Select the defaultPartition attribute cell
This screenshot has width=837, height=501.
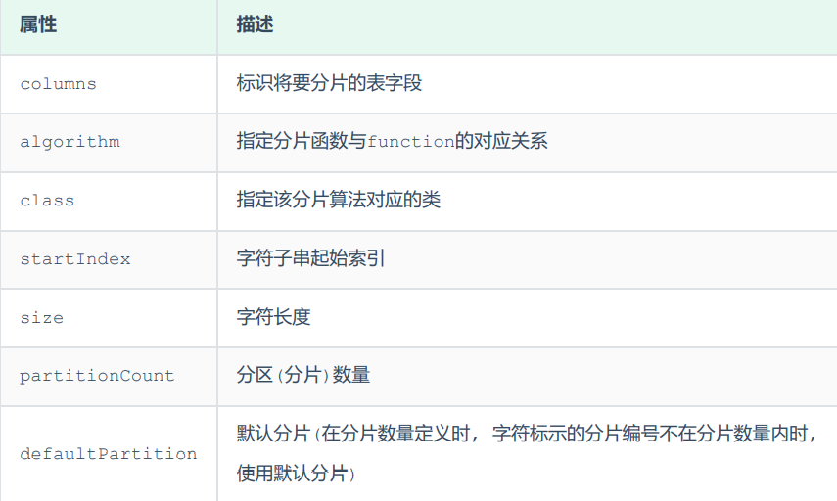(109, 454)
